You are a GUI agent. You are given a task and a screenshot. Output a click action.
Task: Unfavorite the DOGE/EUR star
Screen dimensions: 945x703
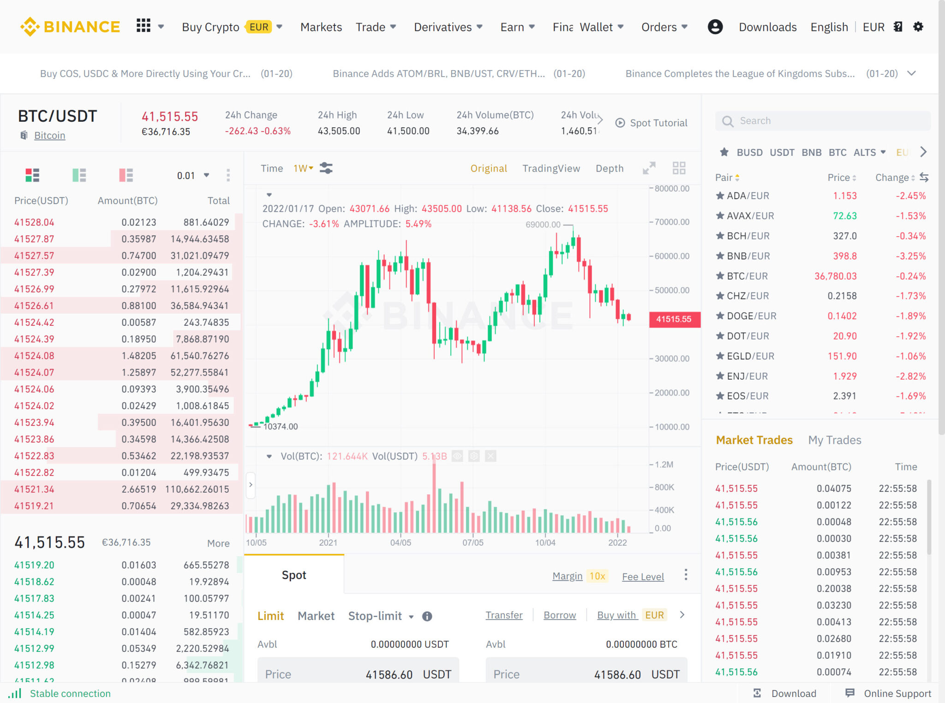(x=720, y=316)
